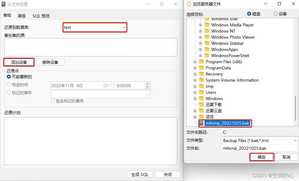Click the 生成 SQL button

(140, 175)
